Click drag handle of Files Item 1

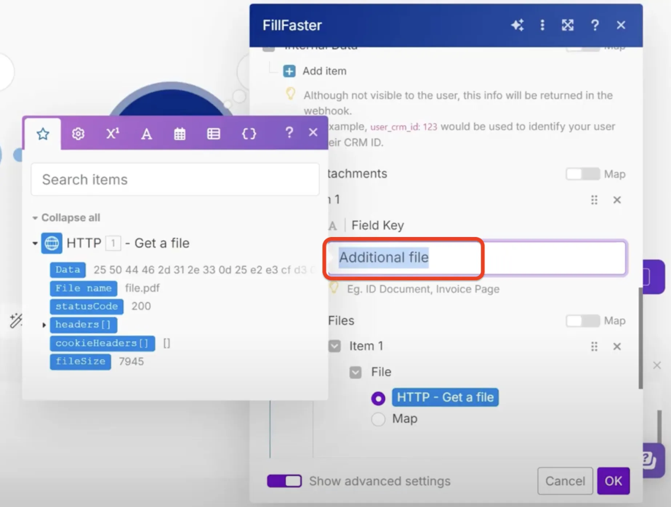[x=594, y=346]
